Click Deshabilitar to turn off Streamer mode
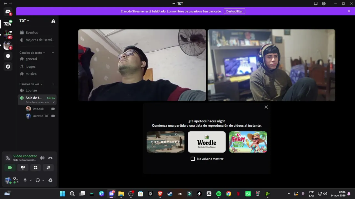 [x=234, y=11]
